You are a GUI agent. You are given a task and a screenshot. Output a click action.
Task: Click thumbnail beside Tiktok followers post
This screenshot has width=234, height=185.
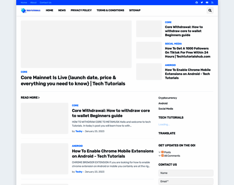[149, 50]
